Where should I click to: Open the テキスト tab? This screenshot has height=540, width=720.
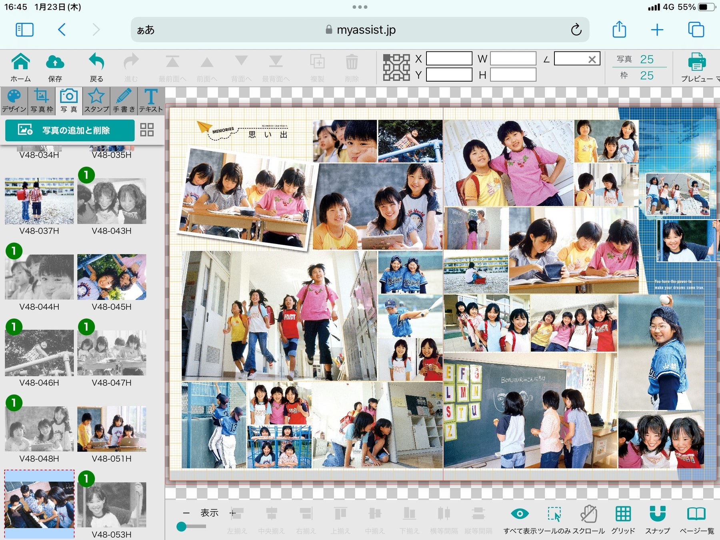point(151,101)
